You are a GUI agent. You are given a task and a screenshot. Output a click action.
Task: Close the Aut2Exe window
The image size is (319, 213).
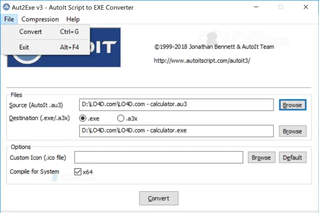coord(306,7)
